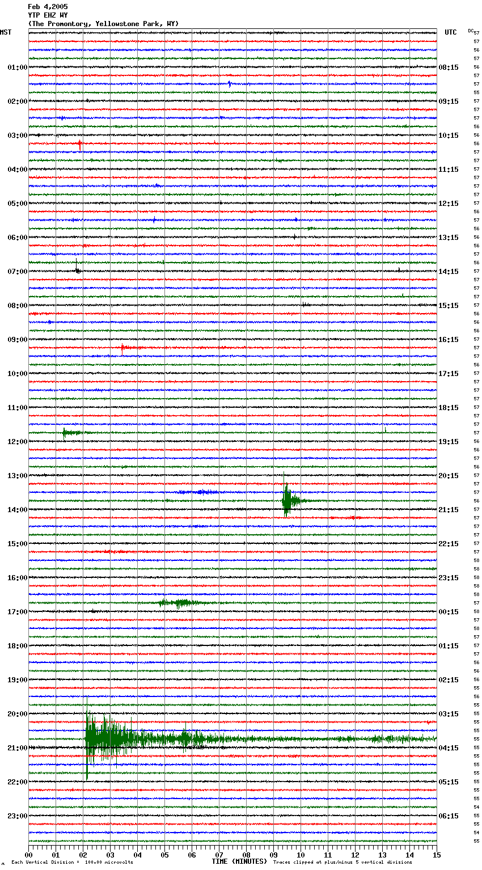
Task: Select the station code YTP EHZ WY
Action: [x=48, y=15]
